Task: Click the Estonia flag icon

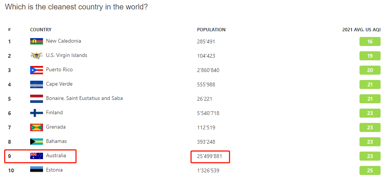Action: coord(37,170)
